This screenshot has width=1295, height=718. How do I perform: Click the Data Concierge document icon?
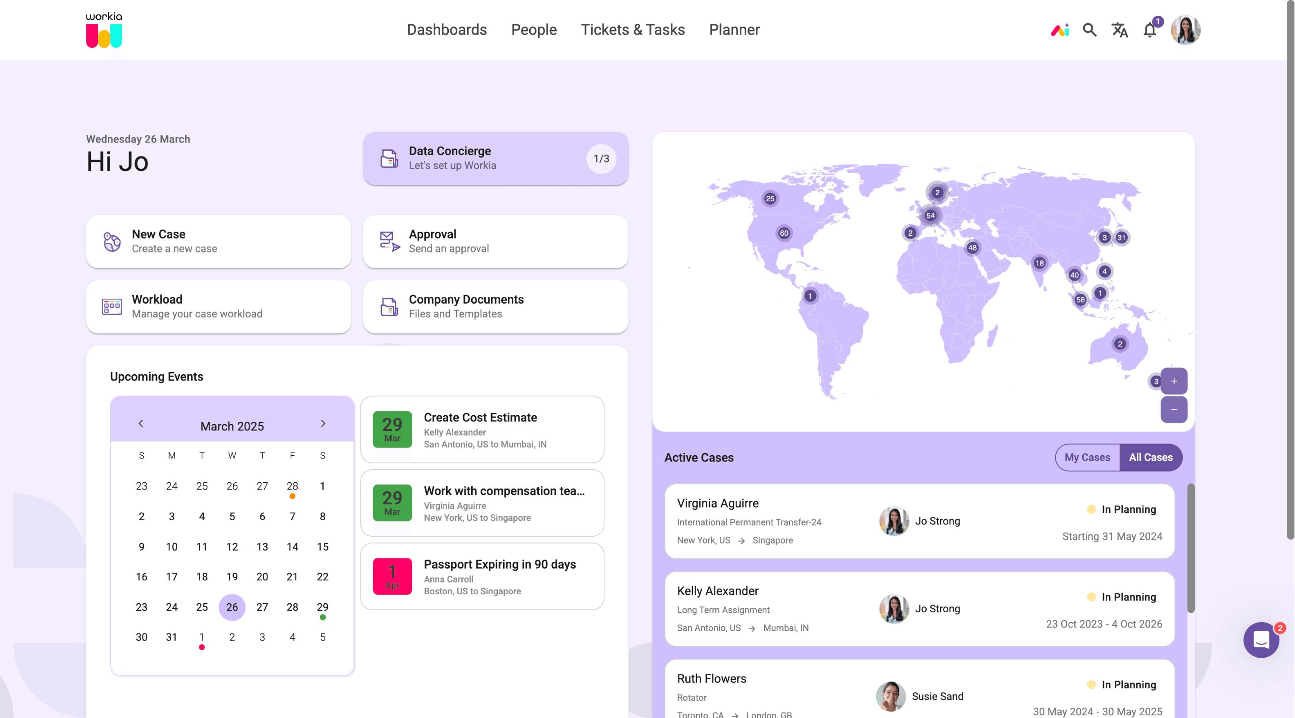389,158
